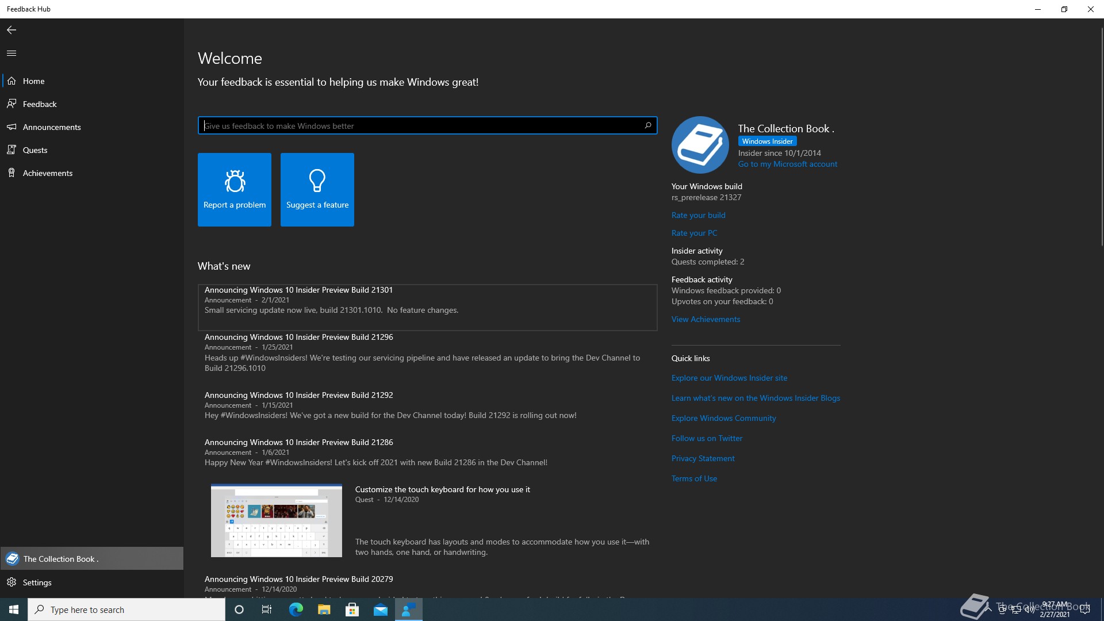The width and height of the screenshot is (1104, 621).
Task: Click the Announcements megaphone icon
Action: click(x=11, y=127)
